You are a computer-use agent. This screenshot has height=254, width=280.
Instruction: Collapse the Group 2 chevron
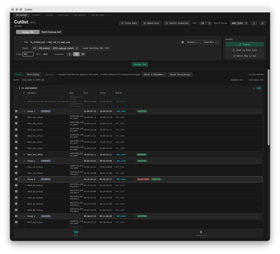point(24,161)
